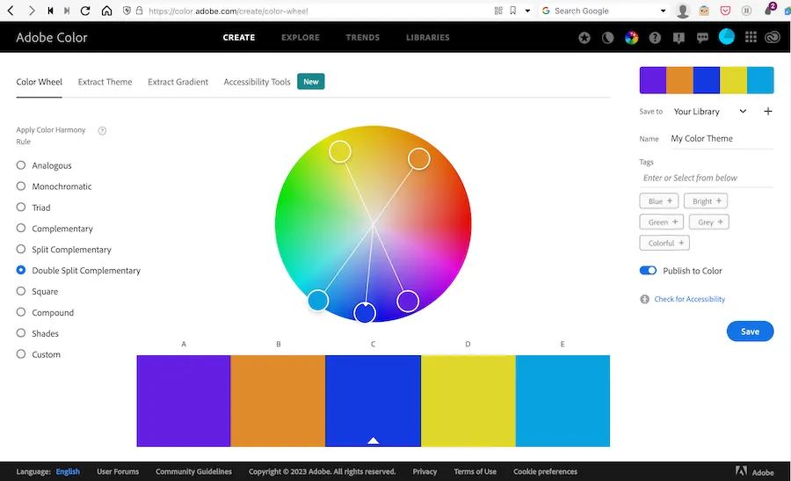Screen dimensions: 791x481
Task: Add the Blue tag
Action: point(659,200)
